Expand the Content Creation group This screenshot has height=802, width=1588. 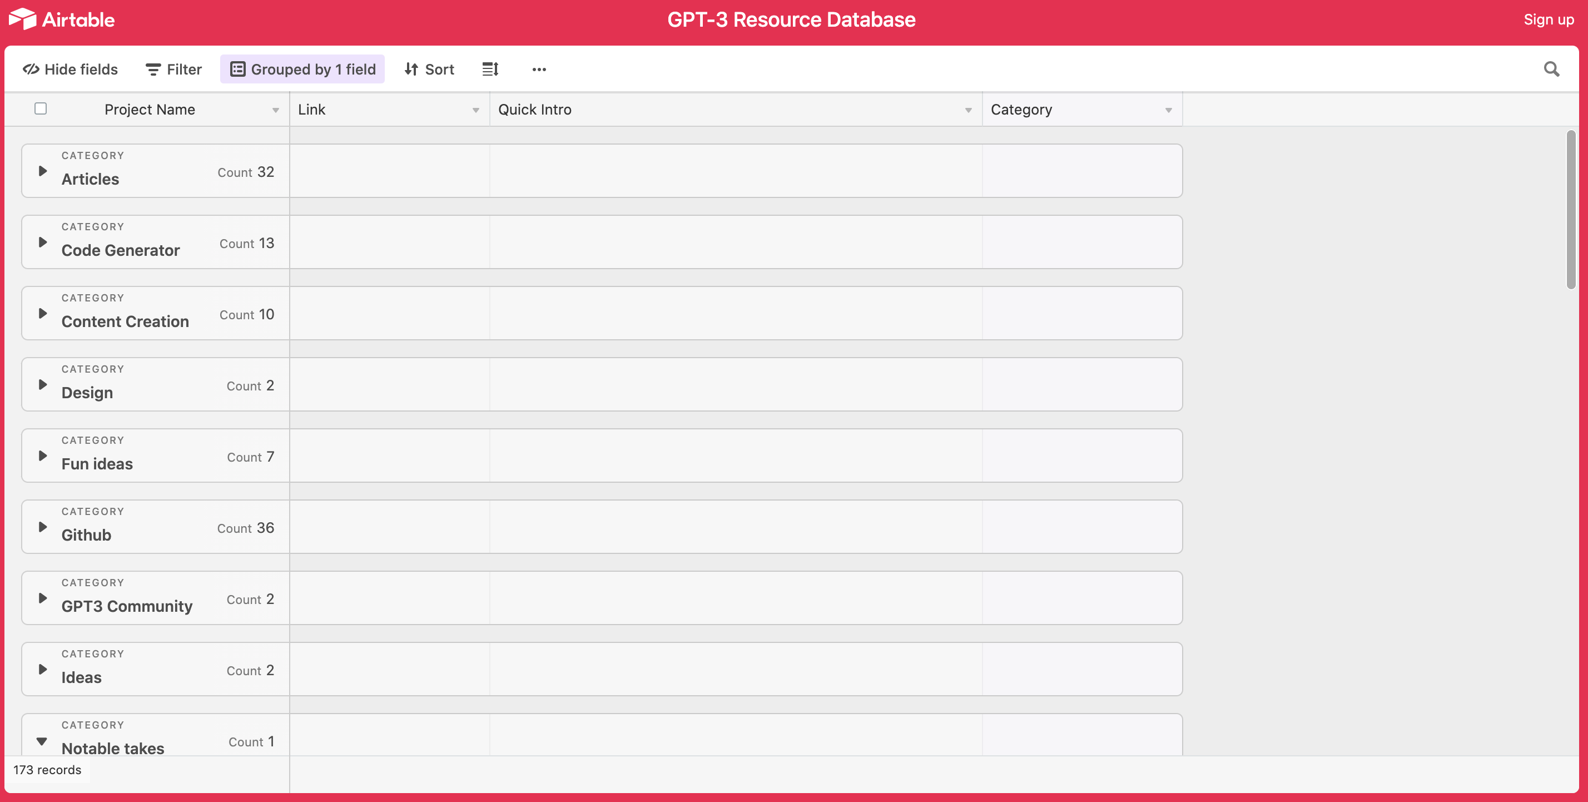tap(42, 313)
